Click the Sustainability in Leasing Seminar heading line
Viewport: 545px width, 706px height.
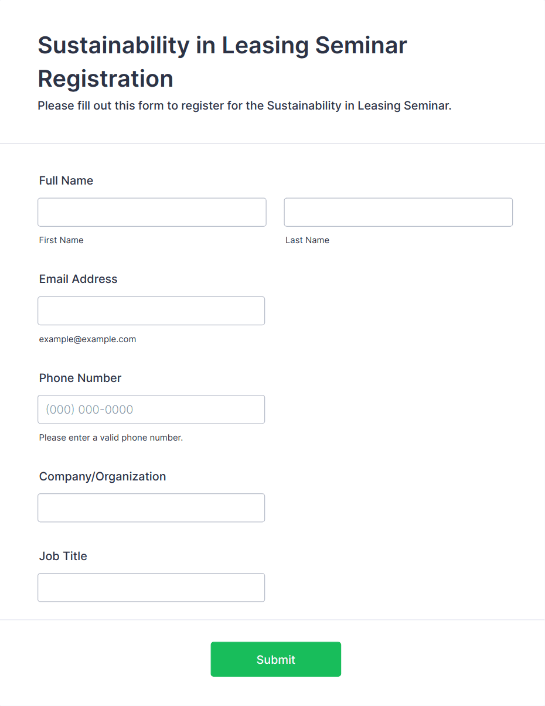click(x=223, y=46)
